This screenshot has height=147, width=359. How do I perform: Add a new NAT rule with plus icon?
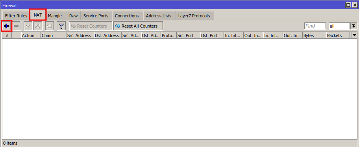6,26
